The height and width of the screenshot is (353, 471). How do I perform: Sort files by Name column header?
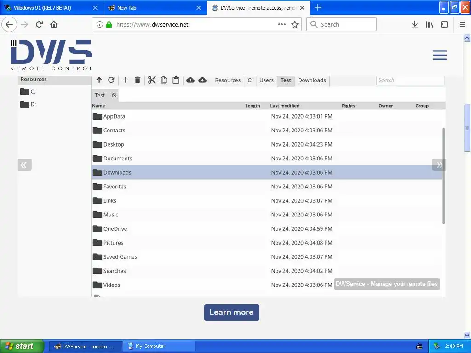tap(98, 106)
